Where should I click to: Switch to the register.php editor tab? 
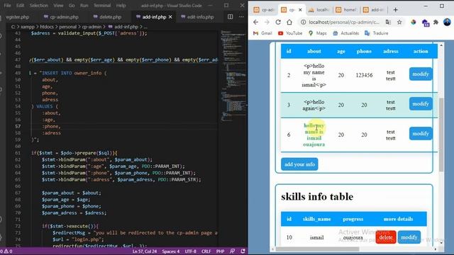pyautogui.click(x=17, y=17)
